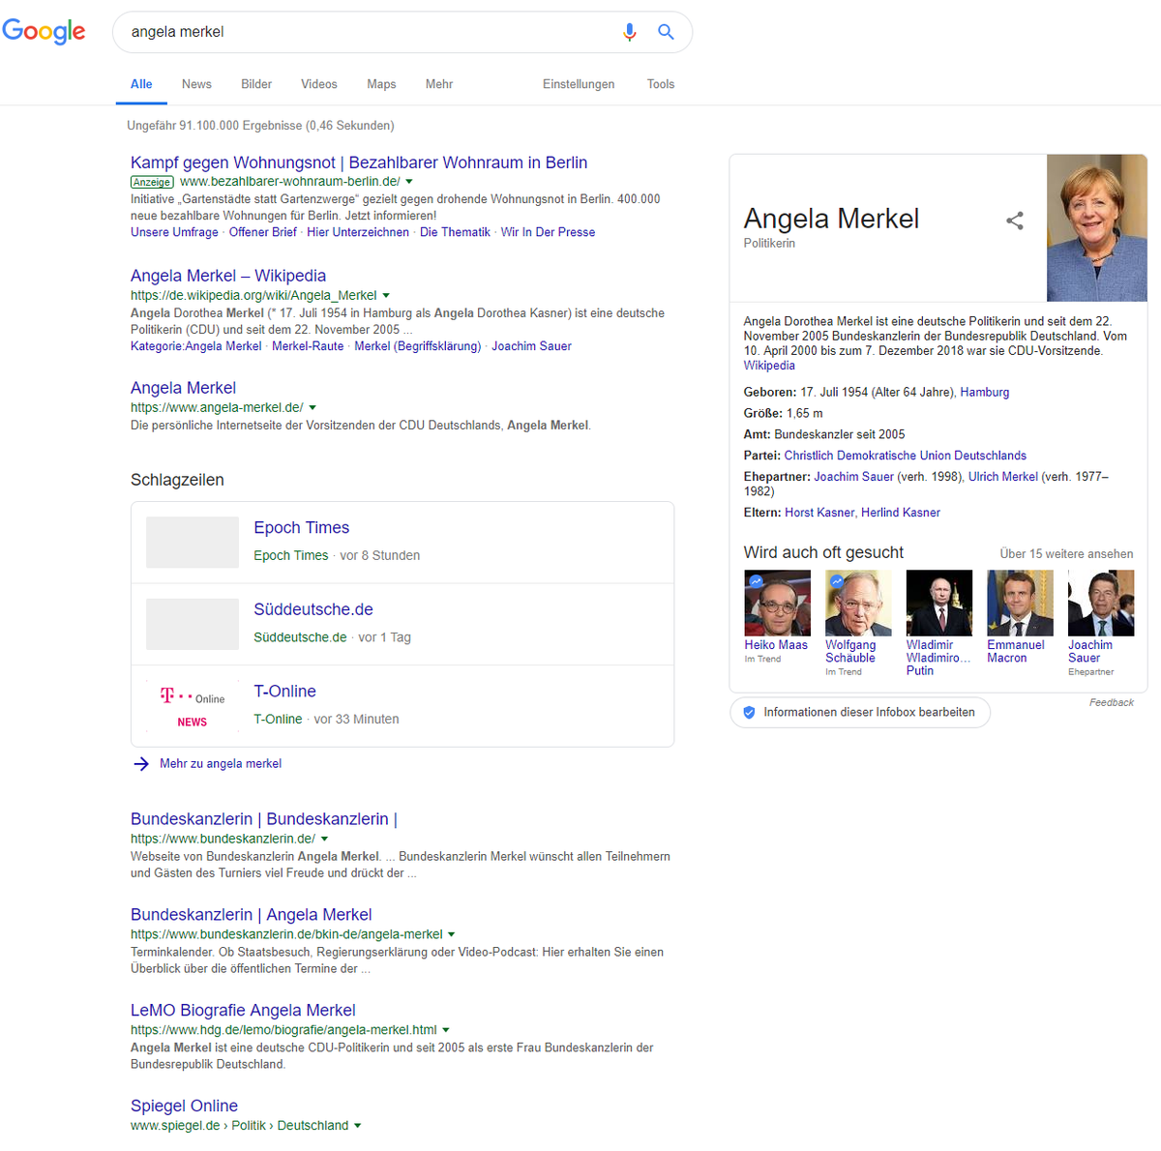Open the angela-merkel.de result titled Angela Merkel
The height and width of the screenshot is (1151, 1161).
pyautogui.click(x=183, y=388)
